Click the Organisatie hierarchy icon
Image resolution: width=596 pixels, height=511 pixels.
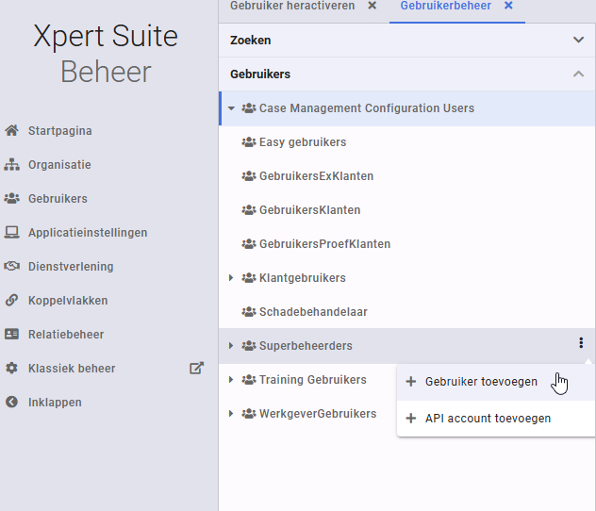click(x=11, y=164)
